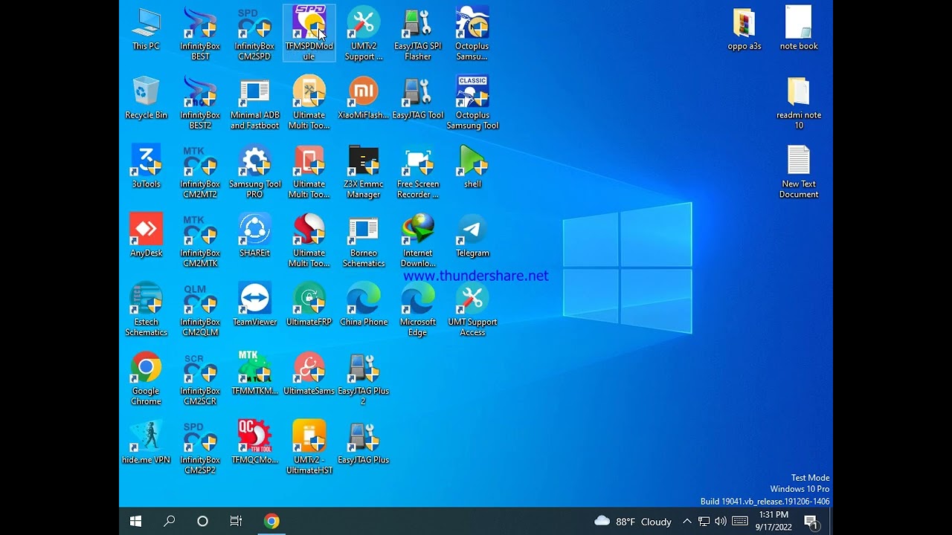The width and height of the screenshot is (952, 535).
Task: Select InfinityBox BEST2 shortcut
Action: [x=200, y=103]
